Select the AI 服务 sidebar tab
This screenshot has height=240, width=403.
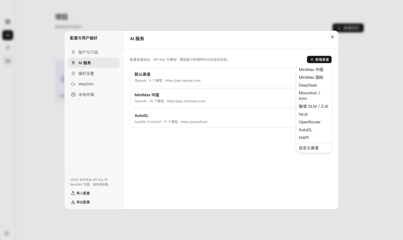pos(93,63)
